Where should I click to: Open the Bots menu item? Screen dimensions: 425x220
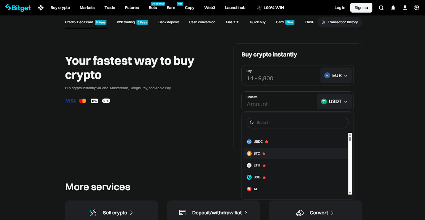point(153,8)
